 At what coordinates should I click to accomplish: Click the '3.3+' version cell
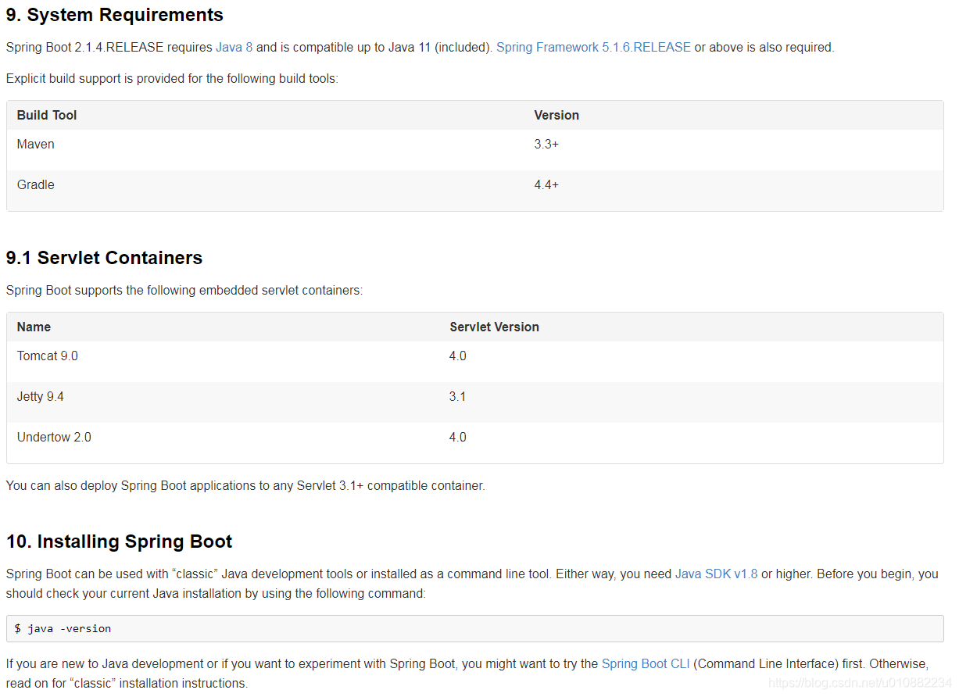[546, 144]
